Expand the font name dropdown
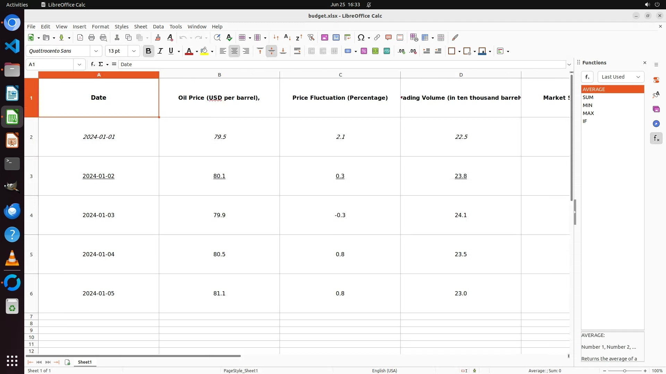This screenshot has height=374, width=666. click(x=96, y=51)
